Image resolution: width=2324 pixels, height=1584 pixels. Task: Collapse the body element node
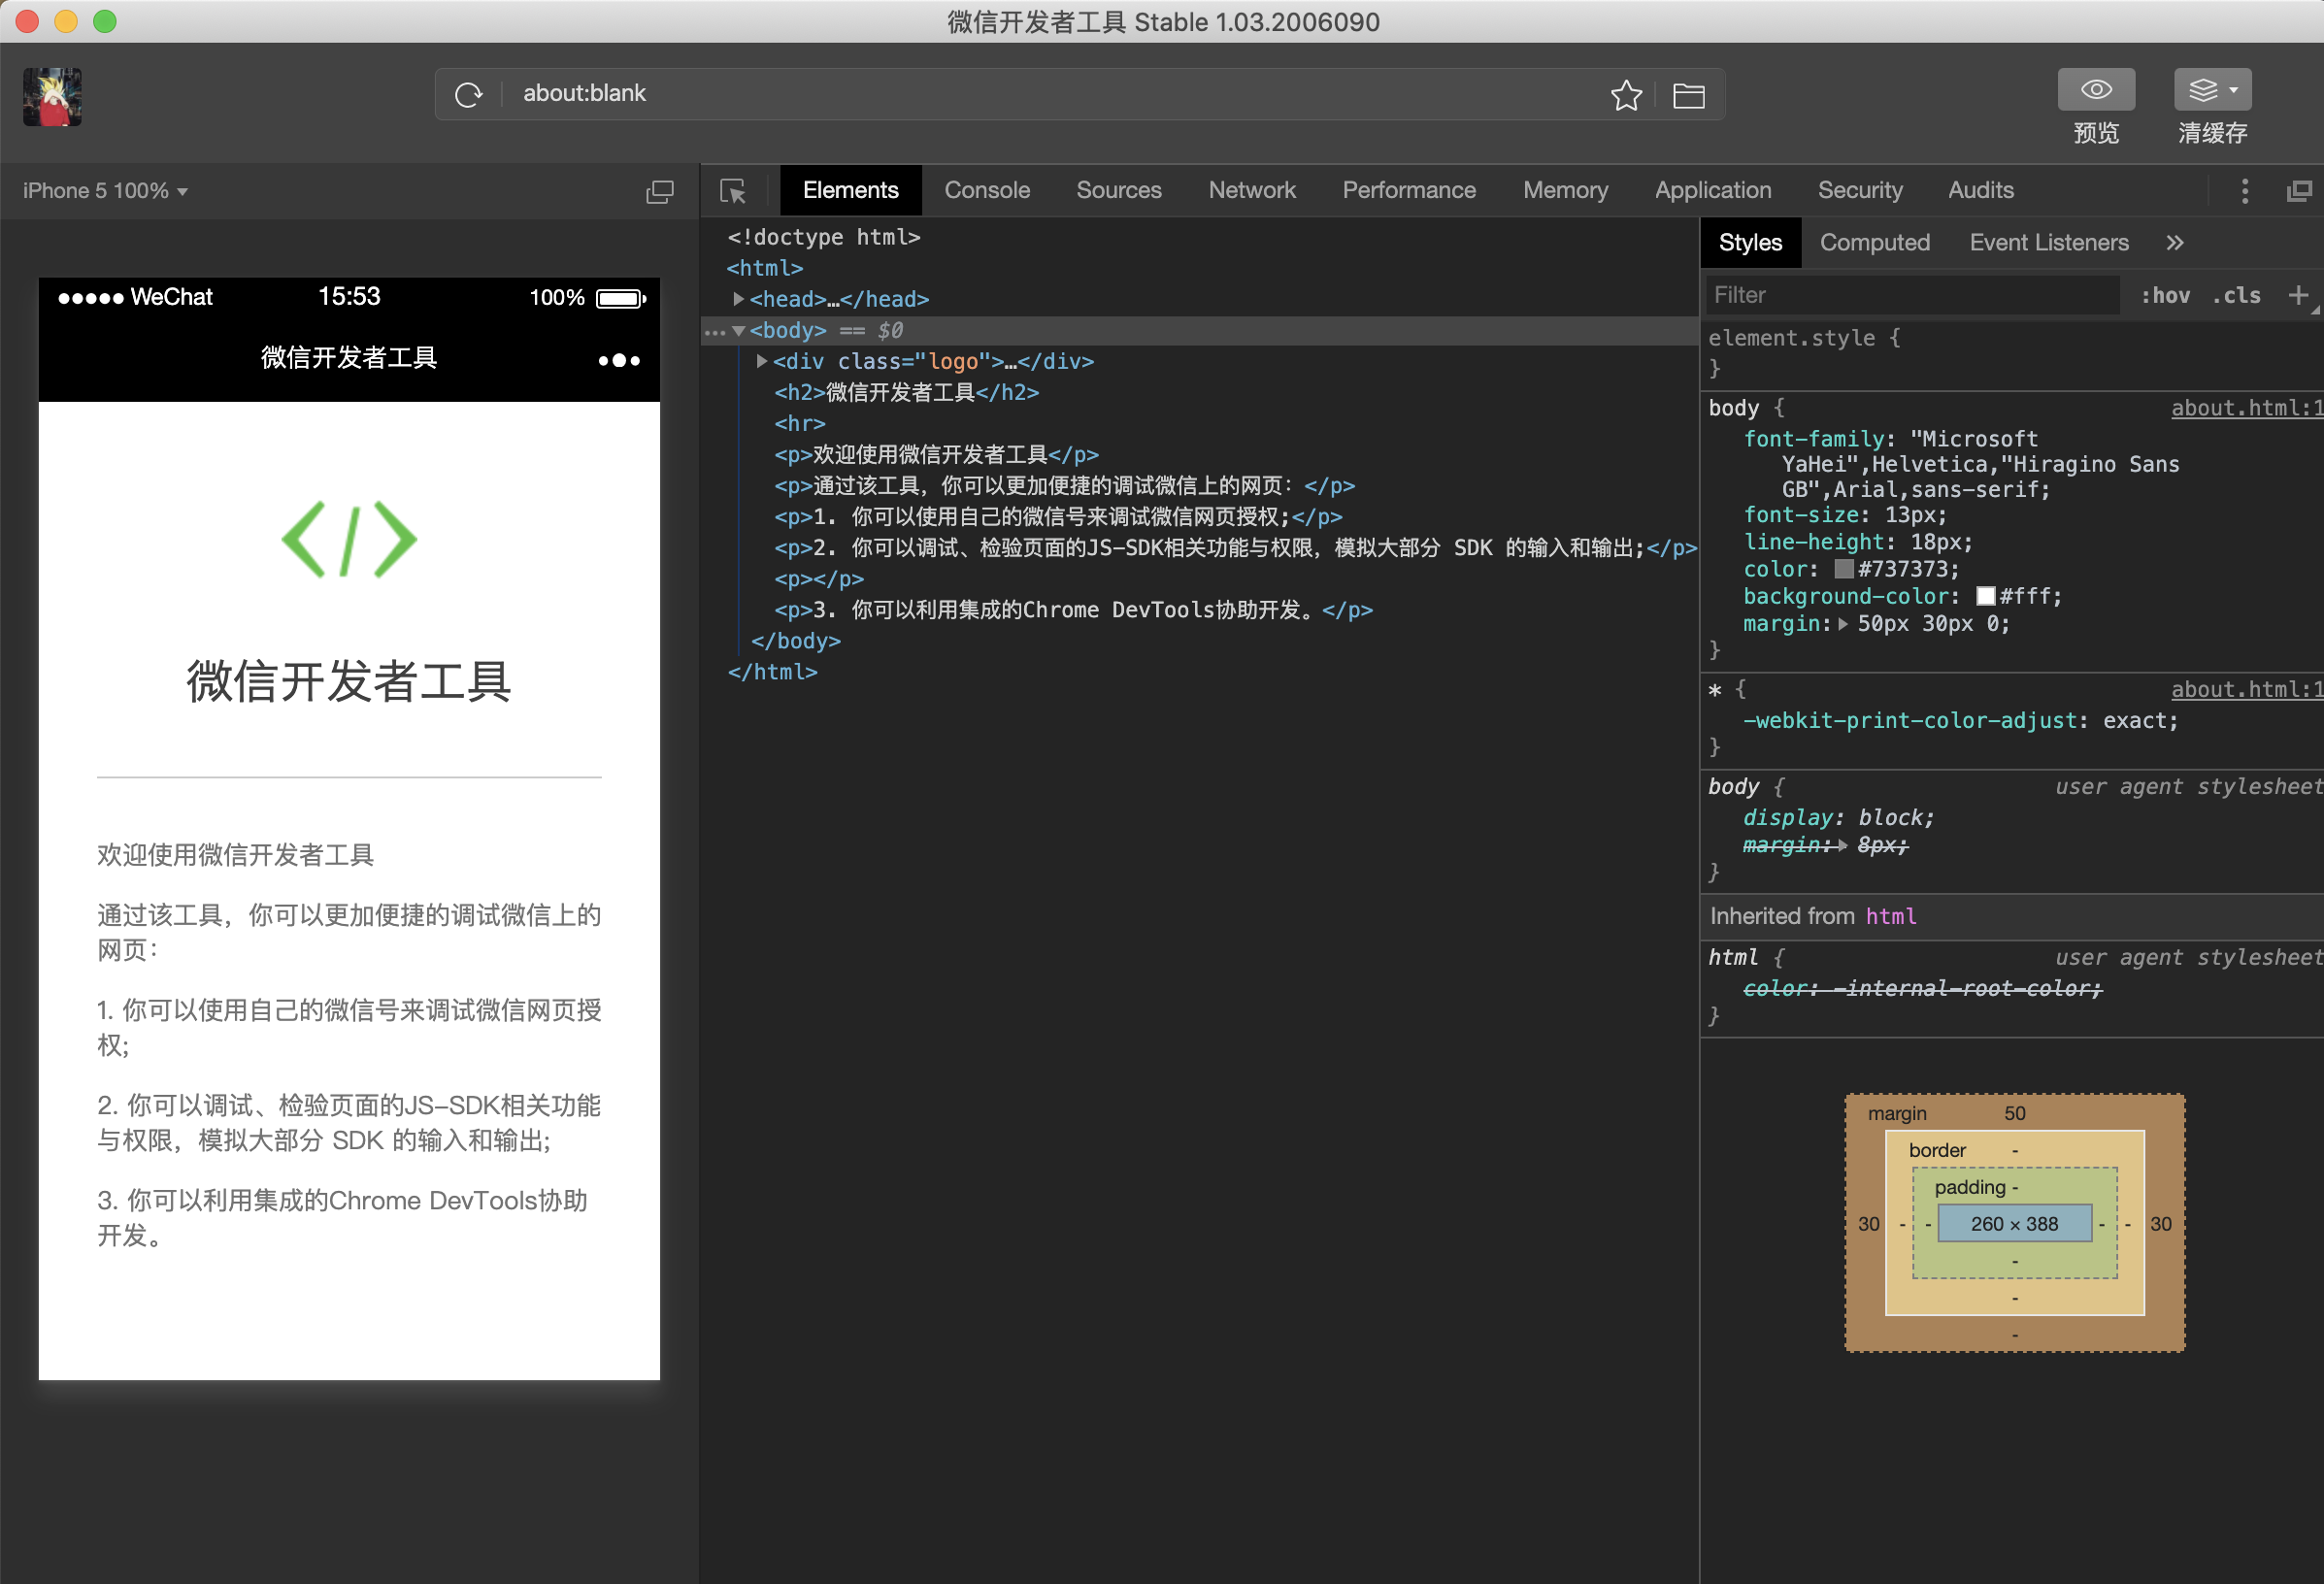[738, 330]
